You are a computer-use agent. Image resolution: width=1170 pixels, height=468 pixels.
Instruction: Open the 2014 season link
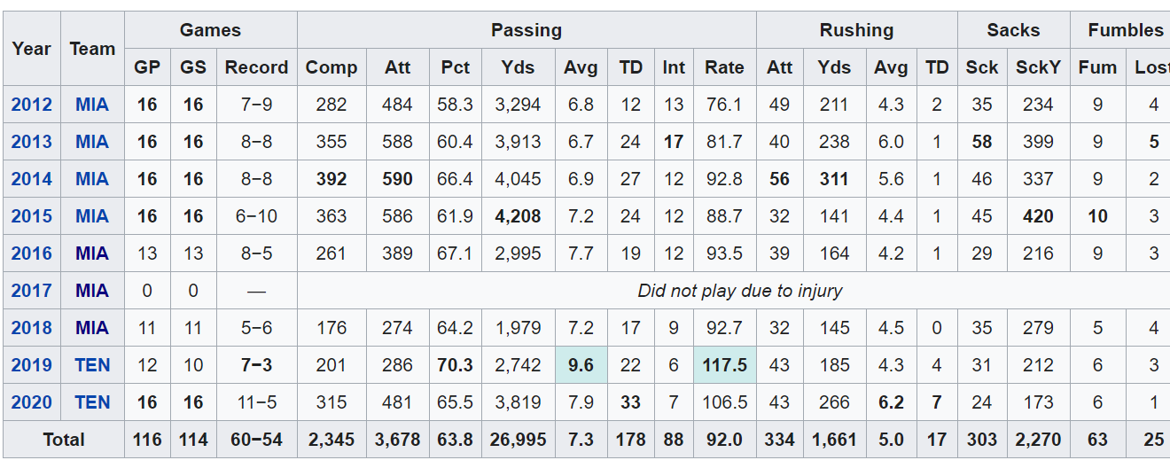click(31, 179)
